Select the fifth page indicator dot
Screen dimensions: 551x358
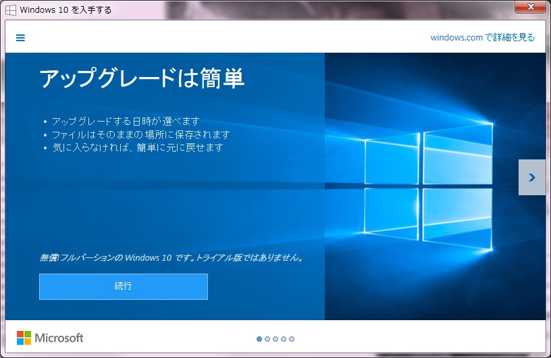[292, 339]
